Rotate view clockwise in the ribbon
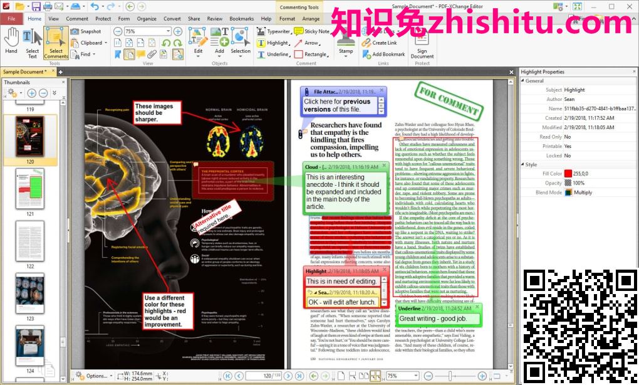 tap(177, 43)
